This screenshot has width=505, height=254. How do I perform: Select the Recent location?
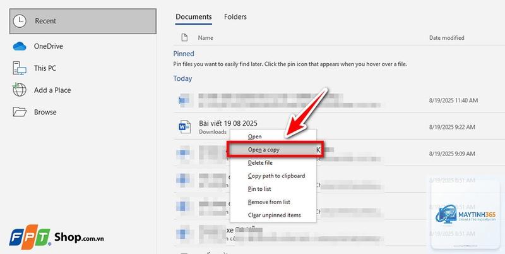83,21
